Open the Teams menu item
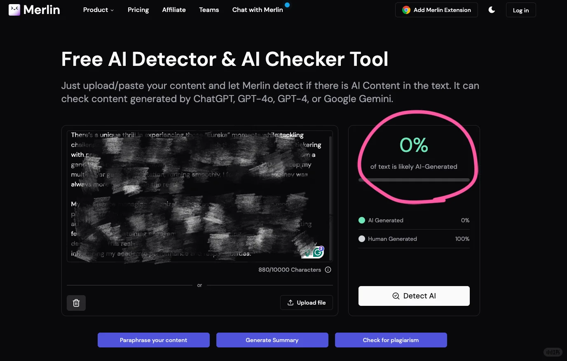The image size is (567, 361). [209, 10]
